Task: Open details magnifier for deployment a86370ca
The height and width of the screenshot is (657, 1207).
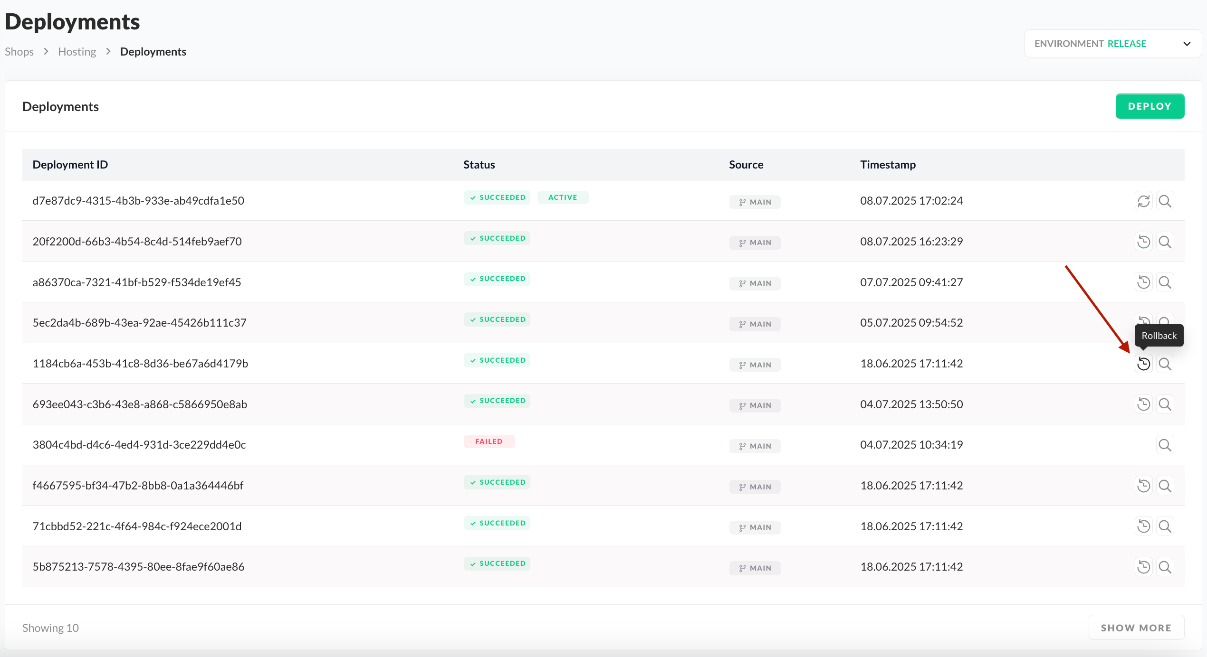Action: [x=1165, y=282]
